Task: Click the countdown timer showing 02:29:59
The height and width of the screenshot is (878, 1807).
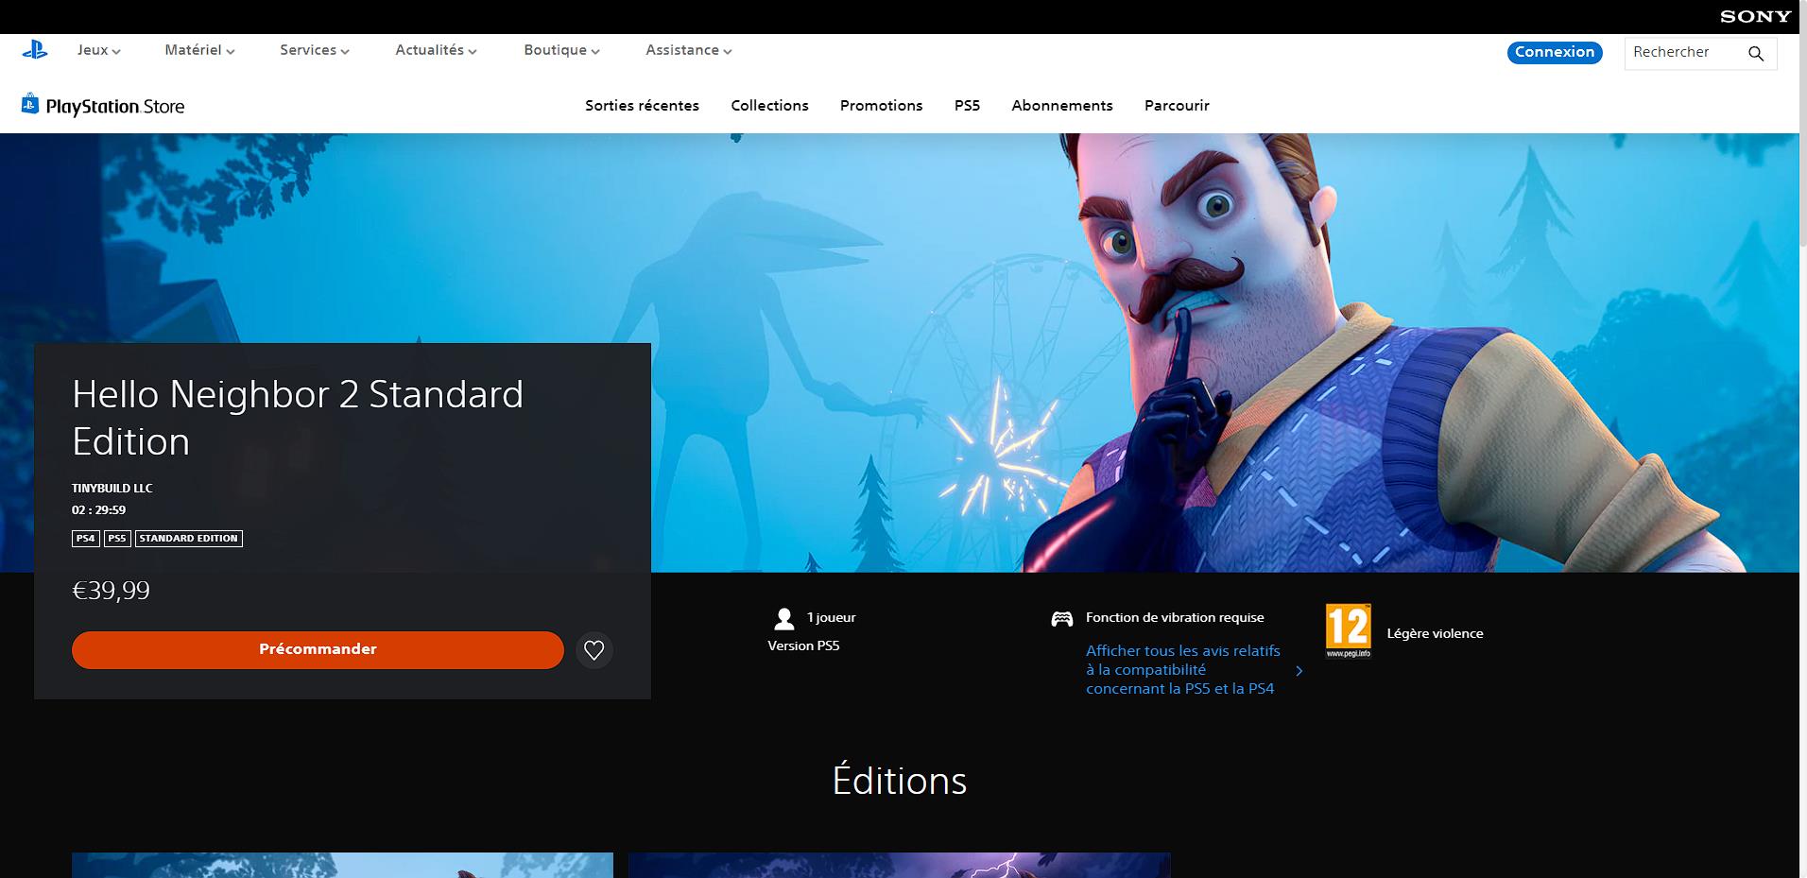Action: click(x=97, y=509)
